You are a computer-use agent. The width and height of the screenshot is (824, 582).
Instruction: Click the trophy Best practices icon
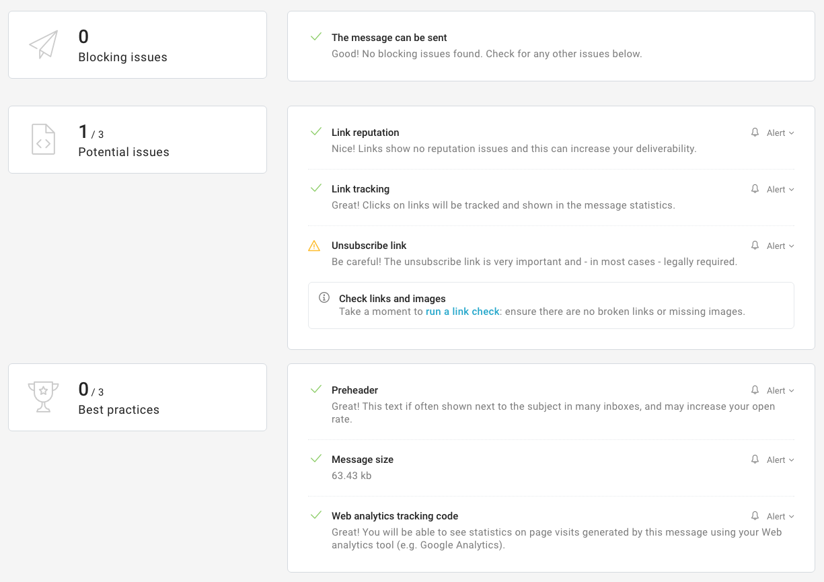pyautogui.click(x=43, y=397)
